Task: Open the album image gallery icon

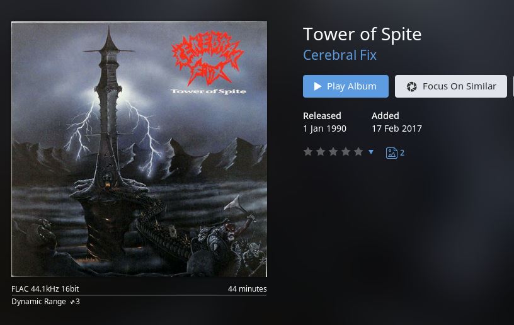Action: click(391, 153)
